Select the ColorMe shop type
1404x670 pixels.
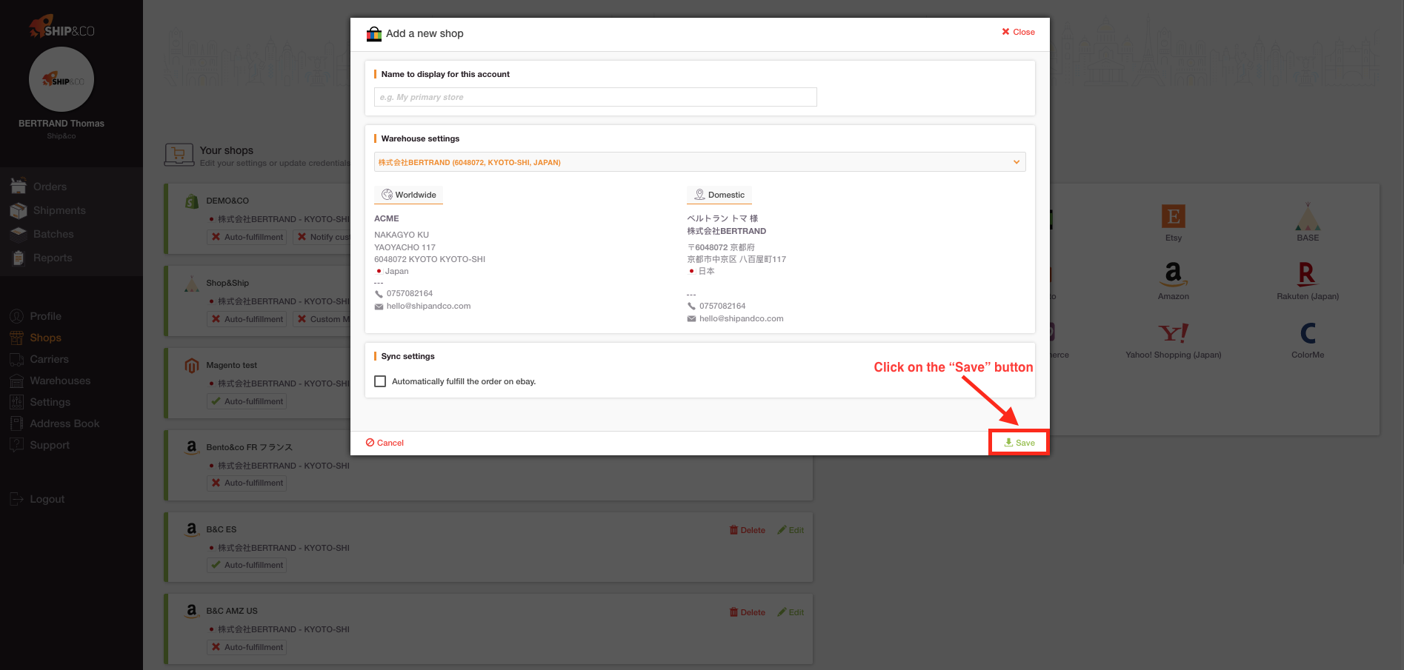click(x=1308, y=339)
